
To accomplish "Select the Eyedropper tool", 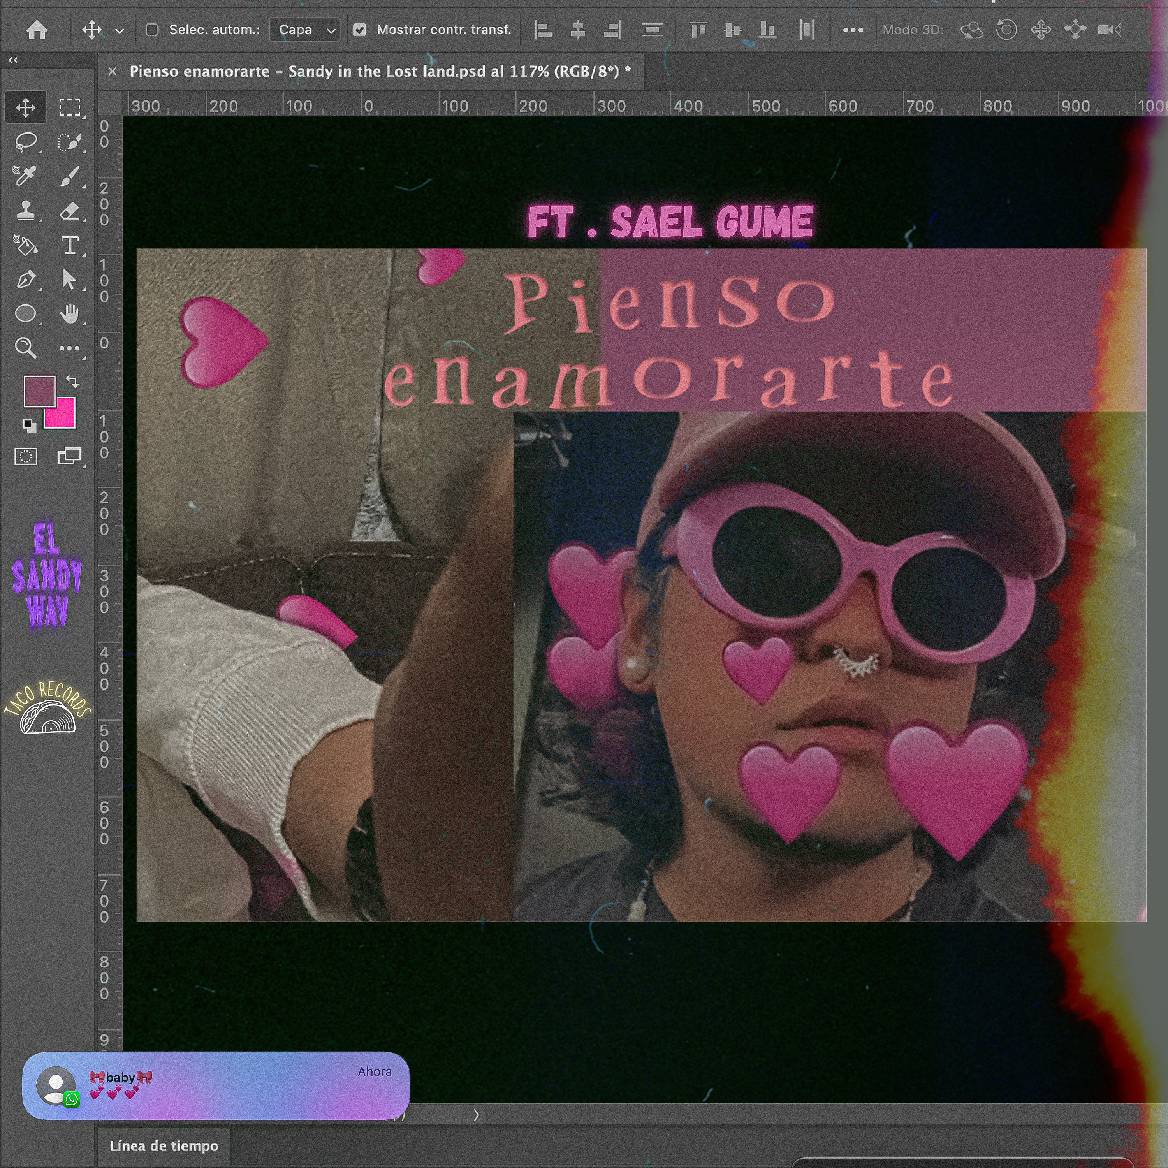I will [x=25, y=176].
